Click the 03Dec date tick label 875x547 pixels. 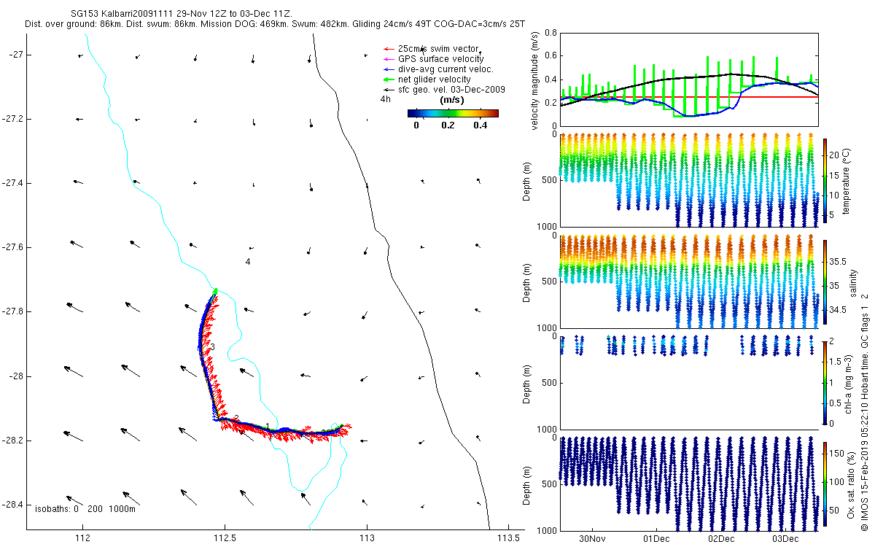785,539
